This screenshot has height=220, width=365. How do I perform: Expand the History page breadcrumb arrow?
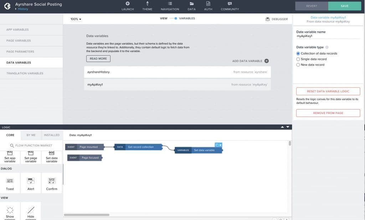(16, 9)
